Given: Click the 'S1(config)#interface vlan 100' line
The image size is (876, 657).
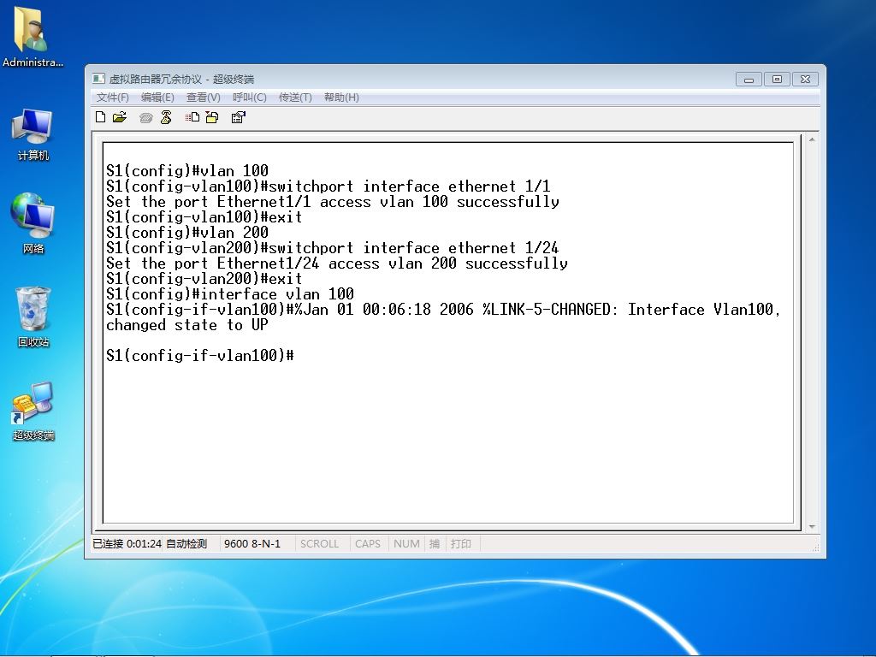Looking at the screenshot, I should (x=230, y=294).
